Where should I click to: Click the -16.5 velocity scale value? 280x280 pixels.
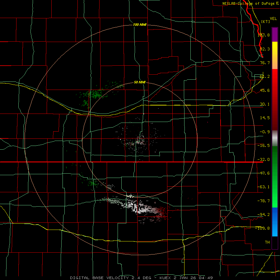point(264,146)
